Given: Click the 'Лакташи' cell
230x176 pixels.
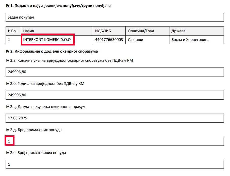Looking at the screenshot, I should pos(147,40).
